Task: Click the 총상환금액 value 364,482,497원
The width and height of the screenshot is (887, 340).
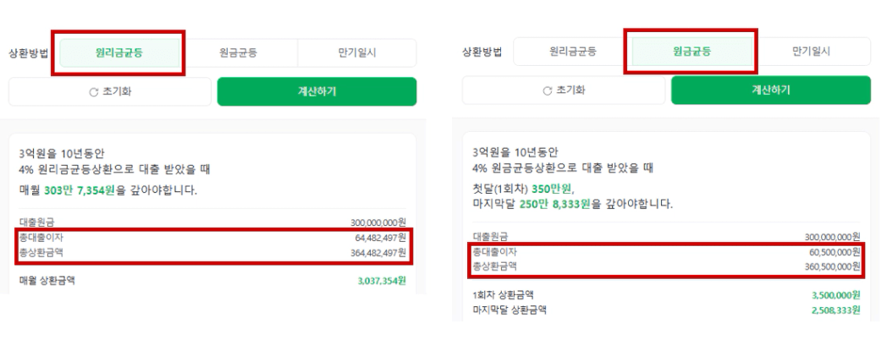Action: (x=377, y=252)
